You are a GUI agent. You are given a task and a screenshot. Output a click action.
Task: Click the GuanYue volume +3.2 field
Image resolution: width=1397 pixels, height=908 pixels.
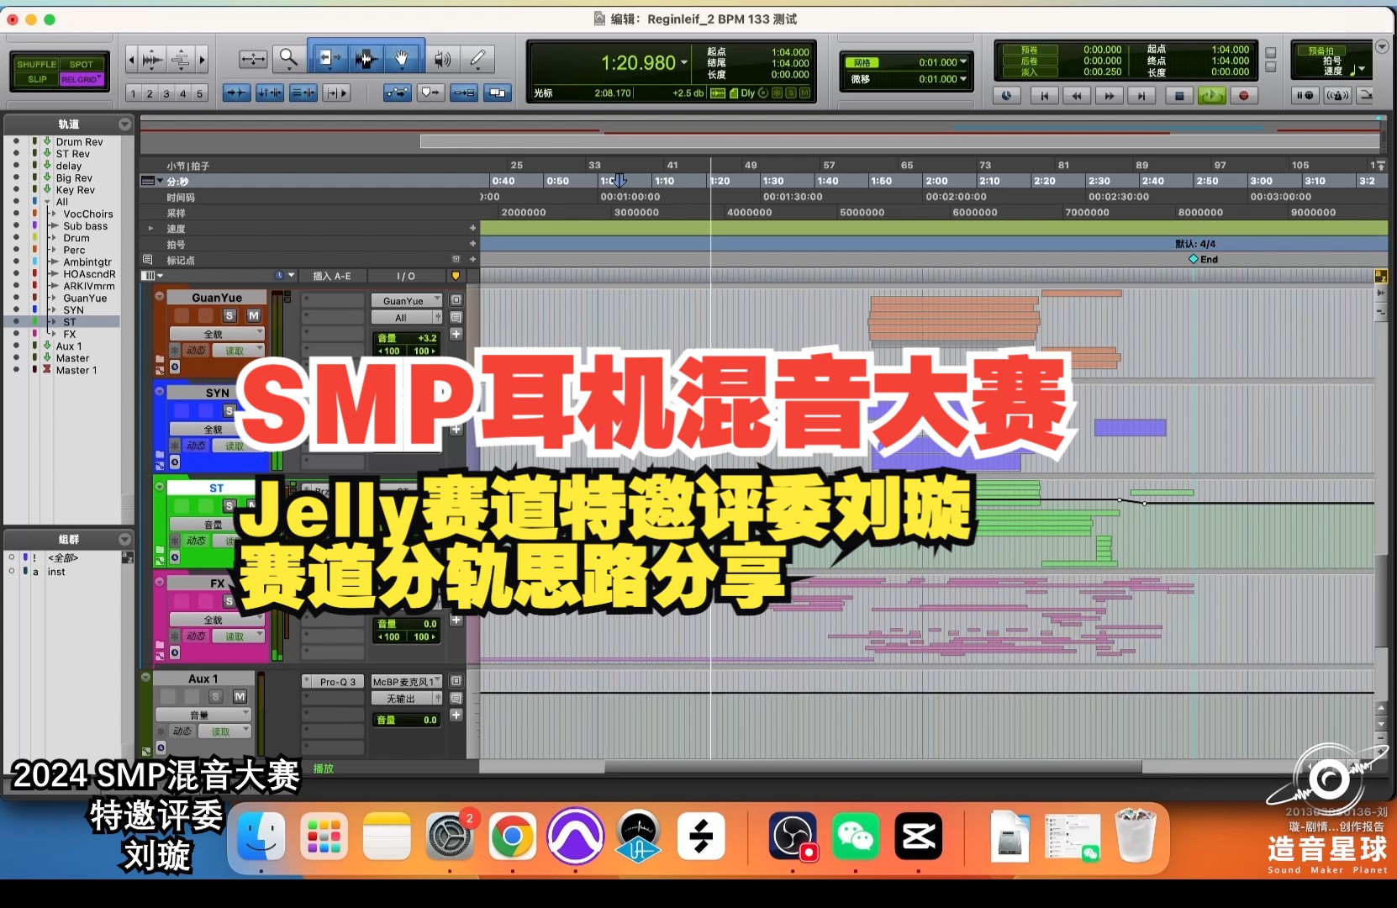tap(407, 338)
